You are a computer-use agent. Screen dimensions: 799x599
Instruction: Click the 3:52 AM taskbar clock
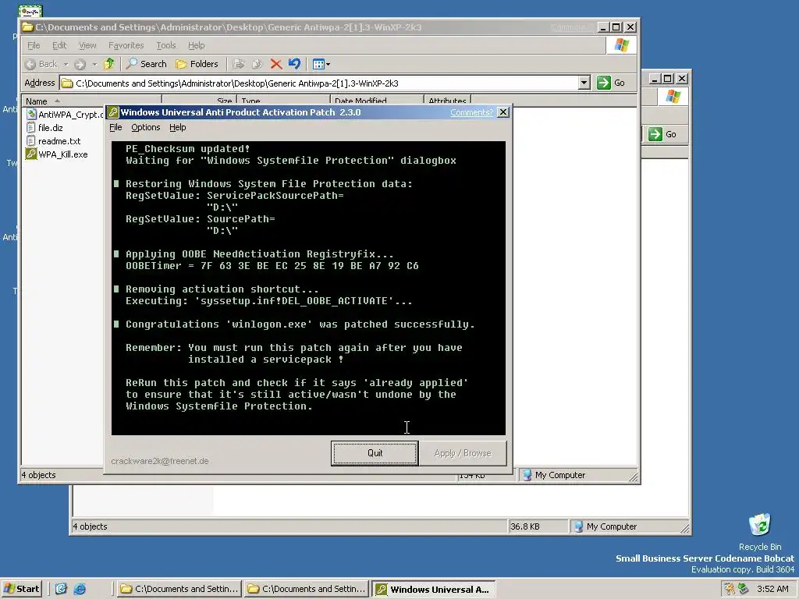coord(772,589)
